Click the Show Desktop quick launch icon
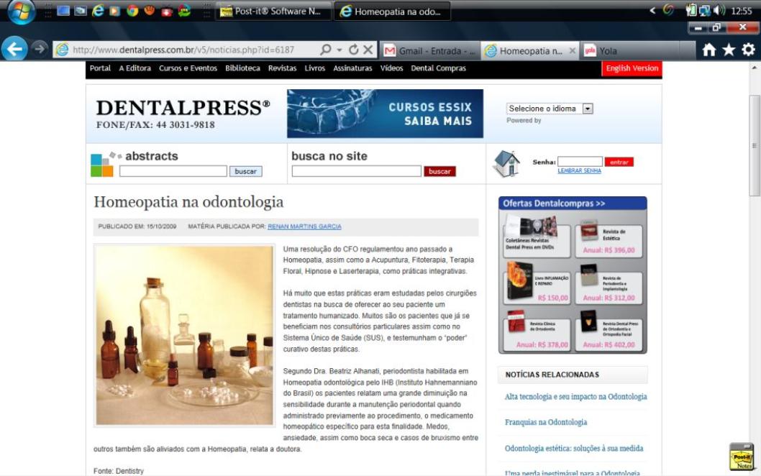This screenshot has height=476, width=761. [63, 11]
